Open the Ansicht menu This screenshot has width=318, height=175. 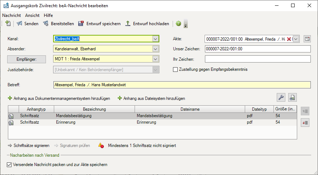point(32,15)
